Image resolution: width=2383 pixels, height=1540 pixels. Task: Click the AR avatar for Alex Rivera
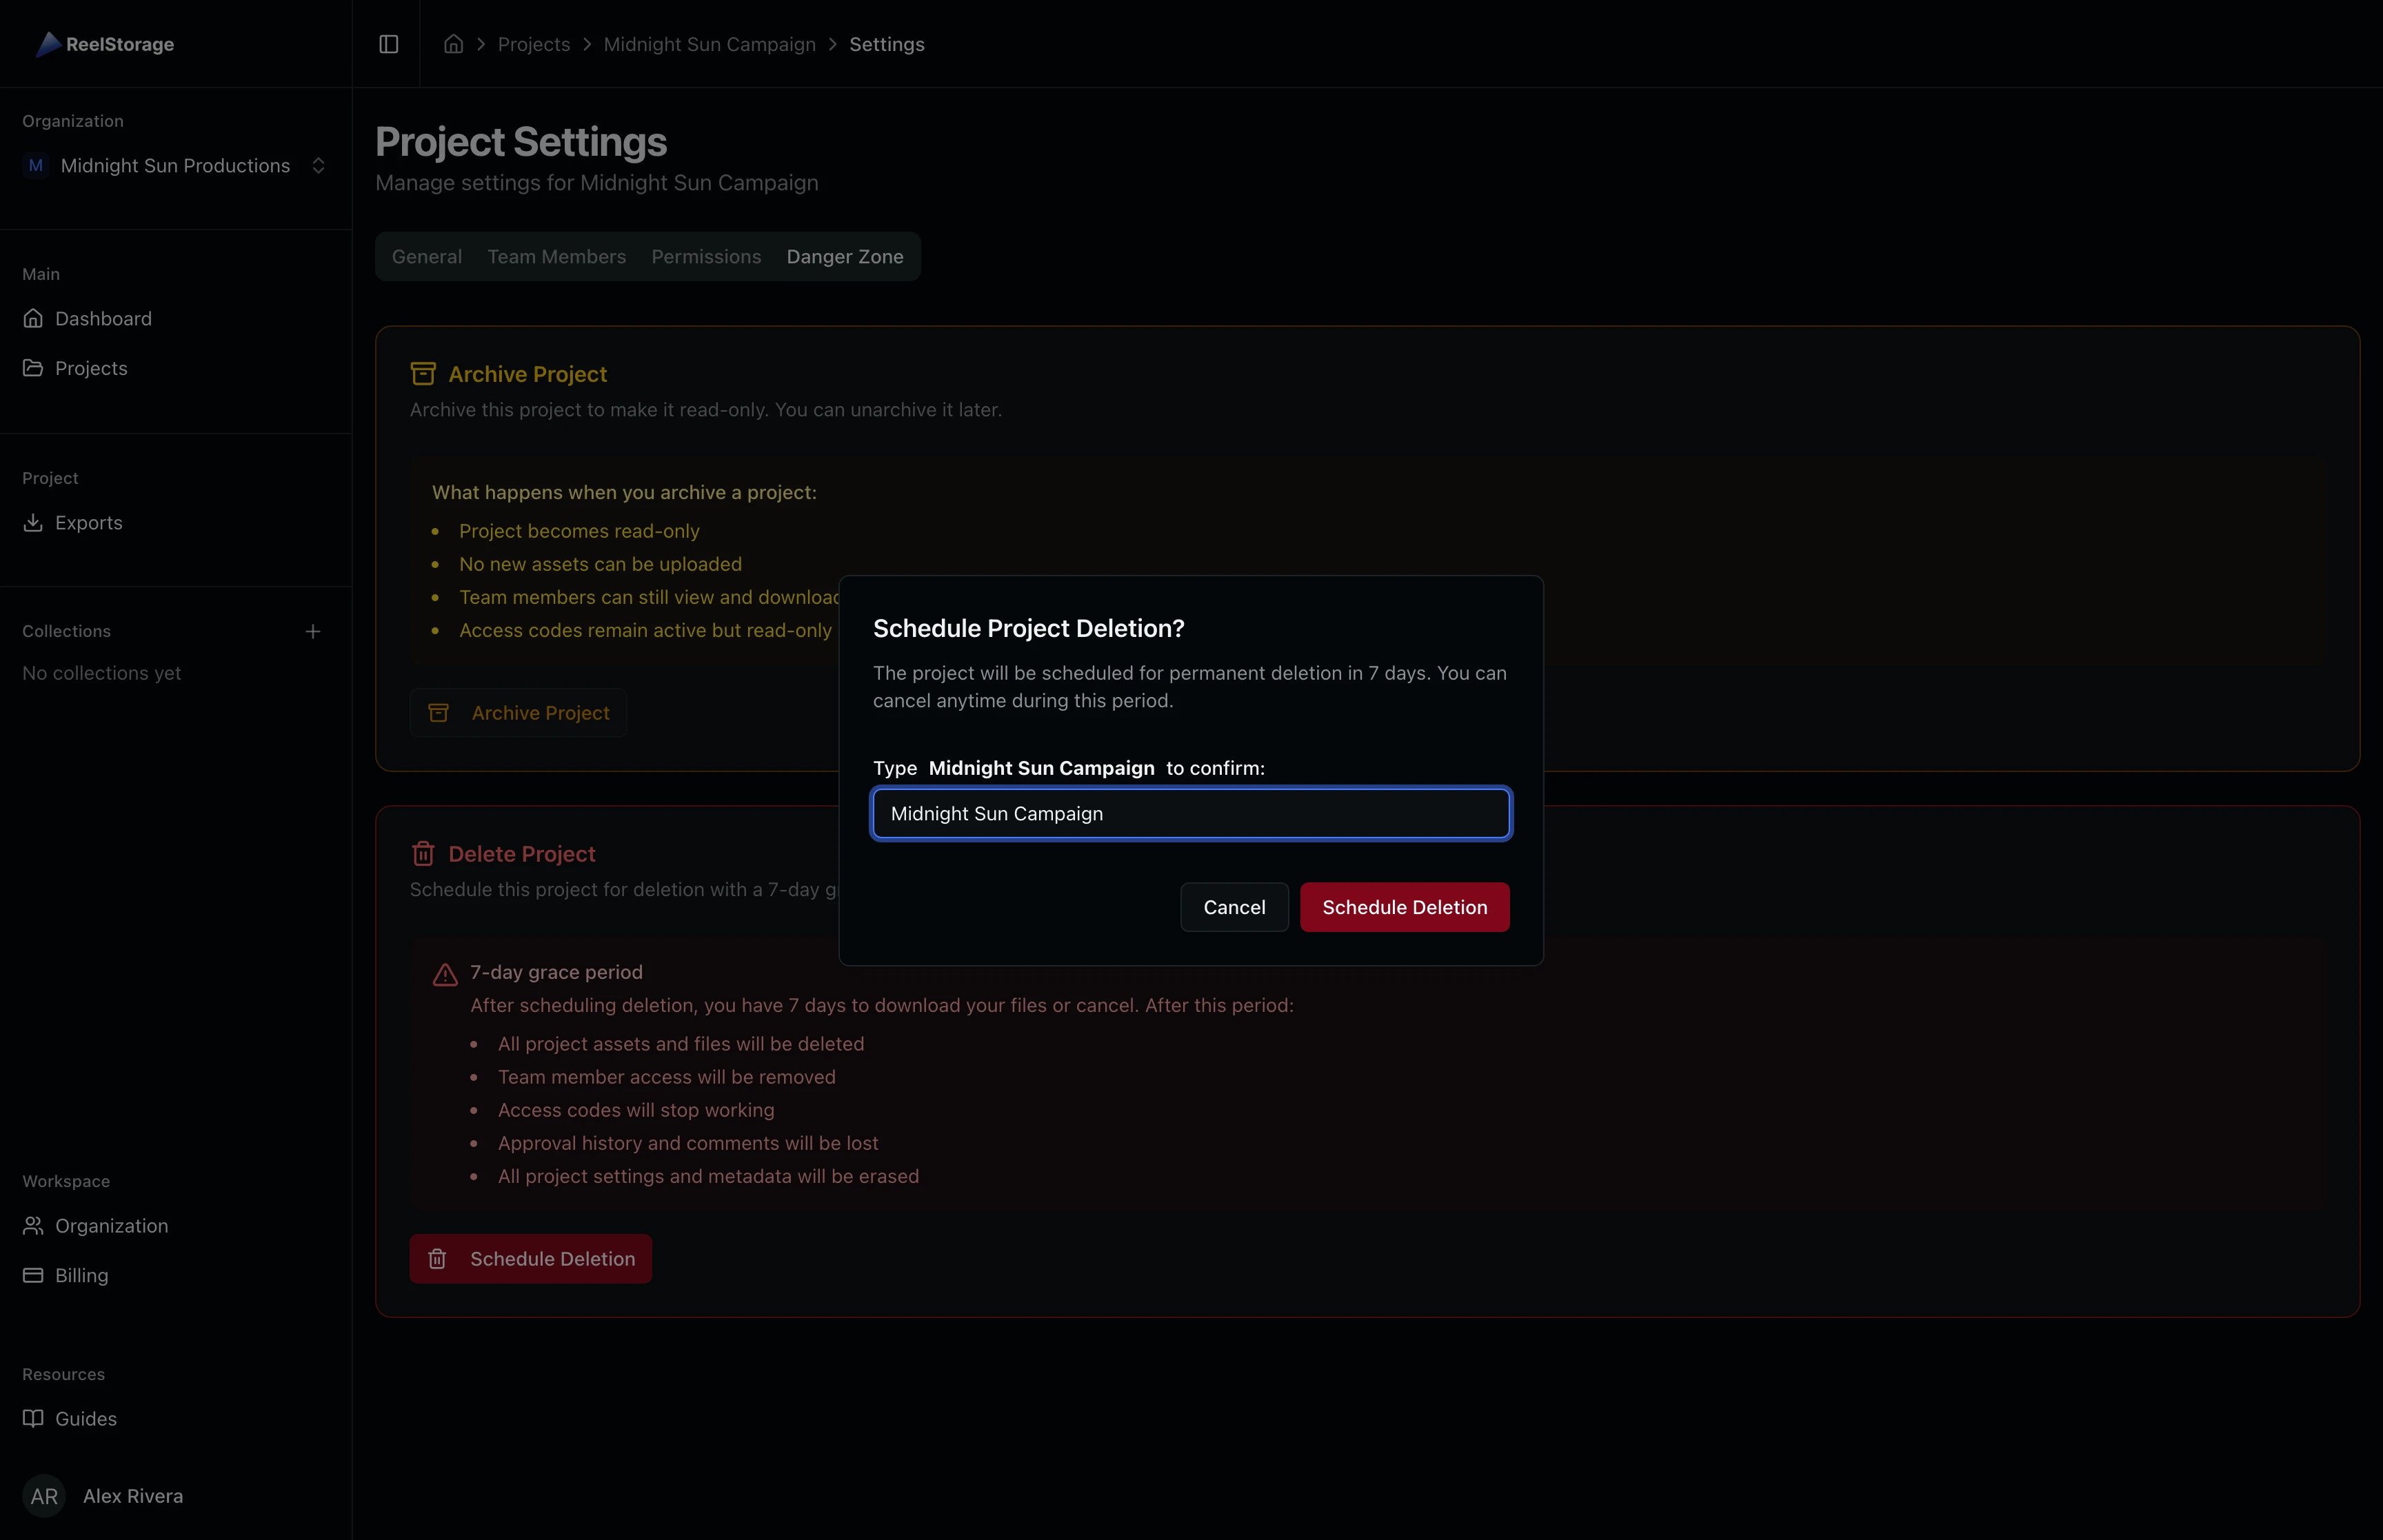44,1496
